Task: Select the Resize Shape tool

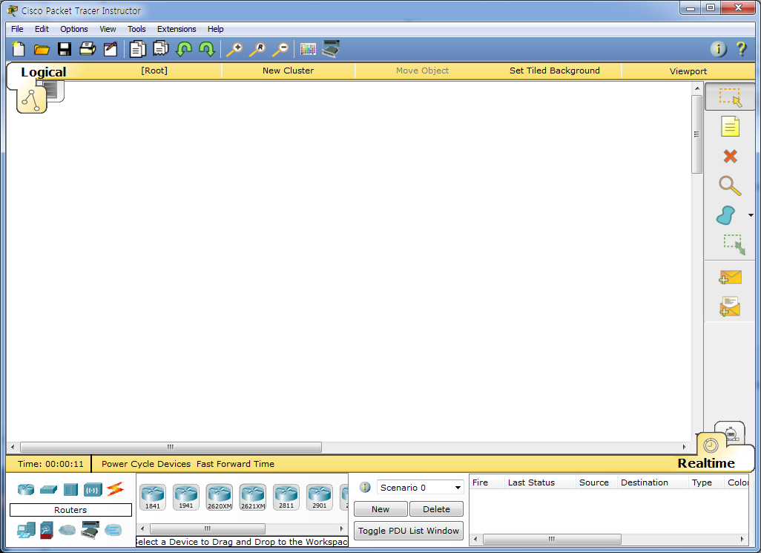Action: [x=734, y=245]
